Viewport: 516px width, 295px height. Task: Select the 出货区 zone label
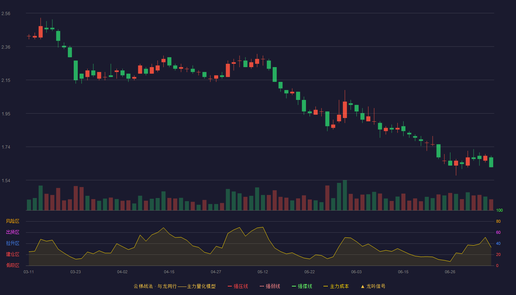click(x=13, y=232)
